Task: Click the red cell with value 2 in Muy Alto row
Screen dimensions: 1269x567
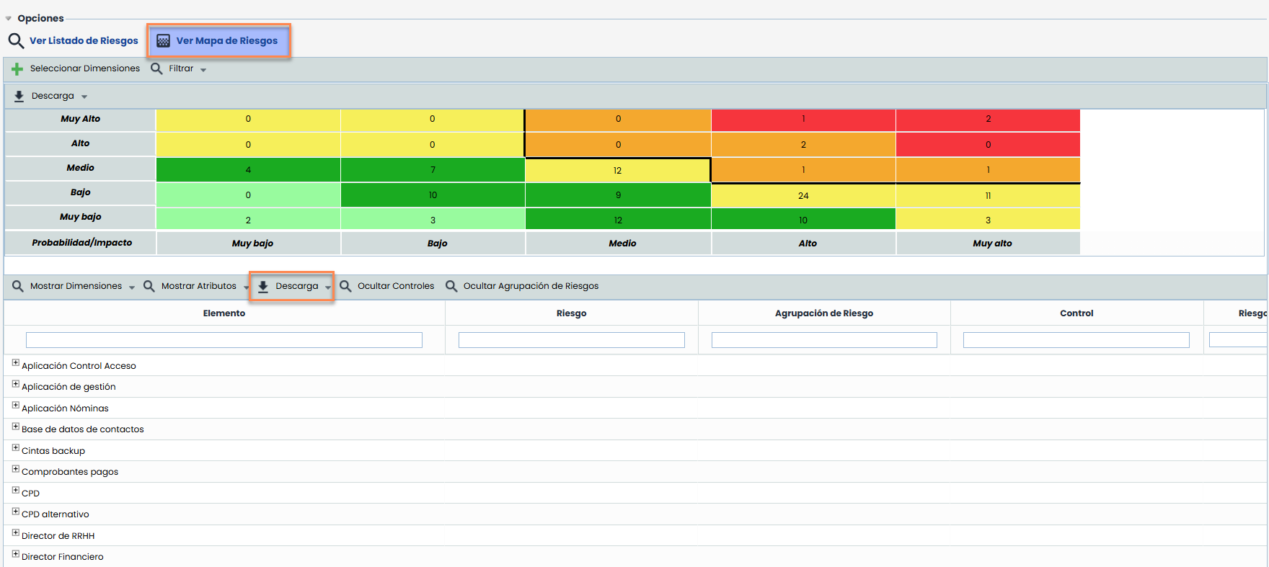Action: click(988, 120)
